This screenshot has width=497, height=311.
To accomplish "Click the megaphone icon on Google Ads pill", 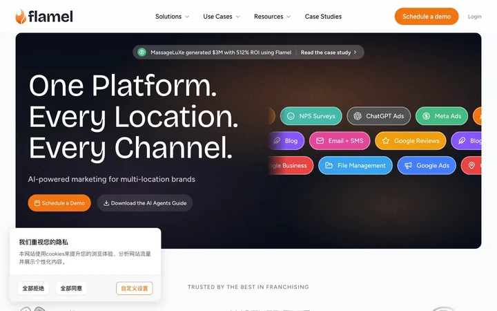I will pos(408,166).
